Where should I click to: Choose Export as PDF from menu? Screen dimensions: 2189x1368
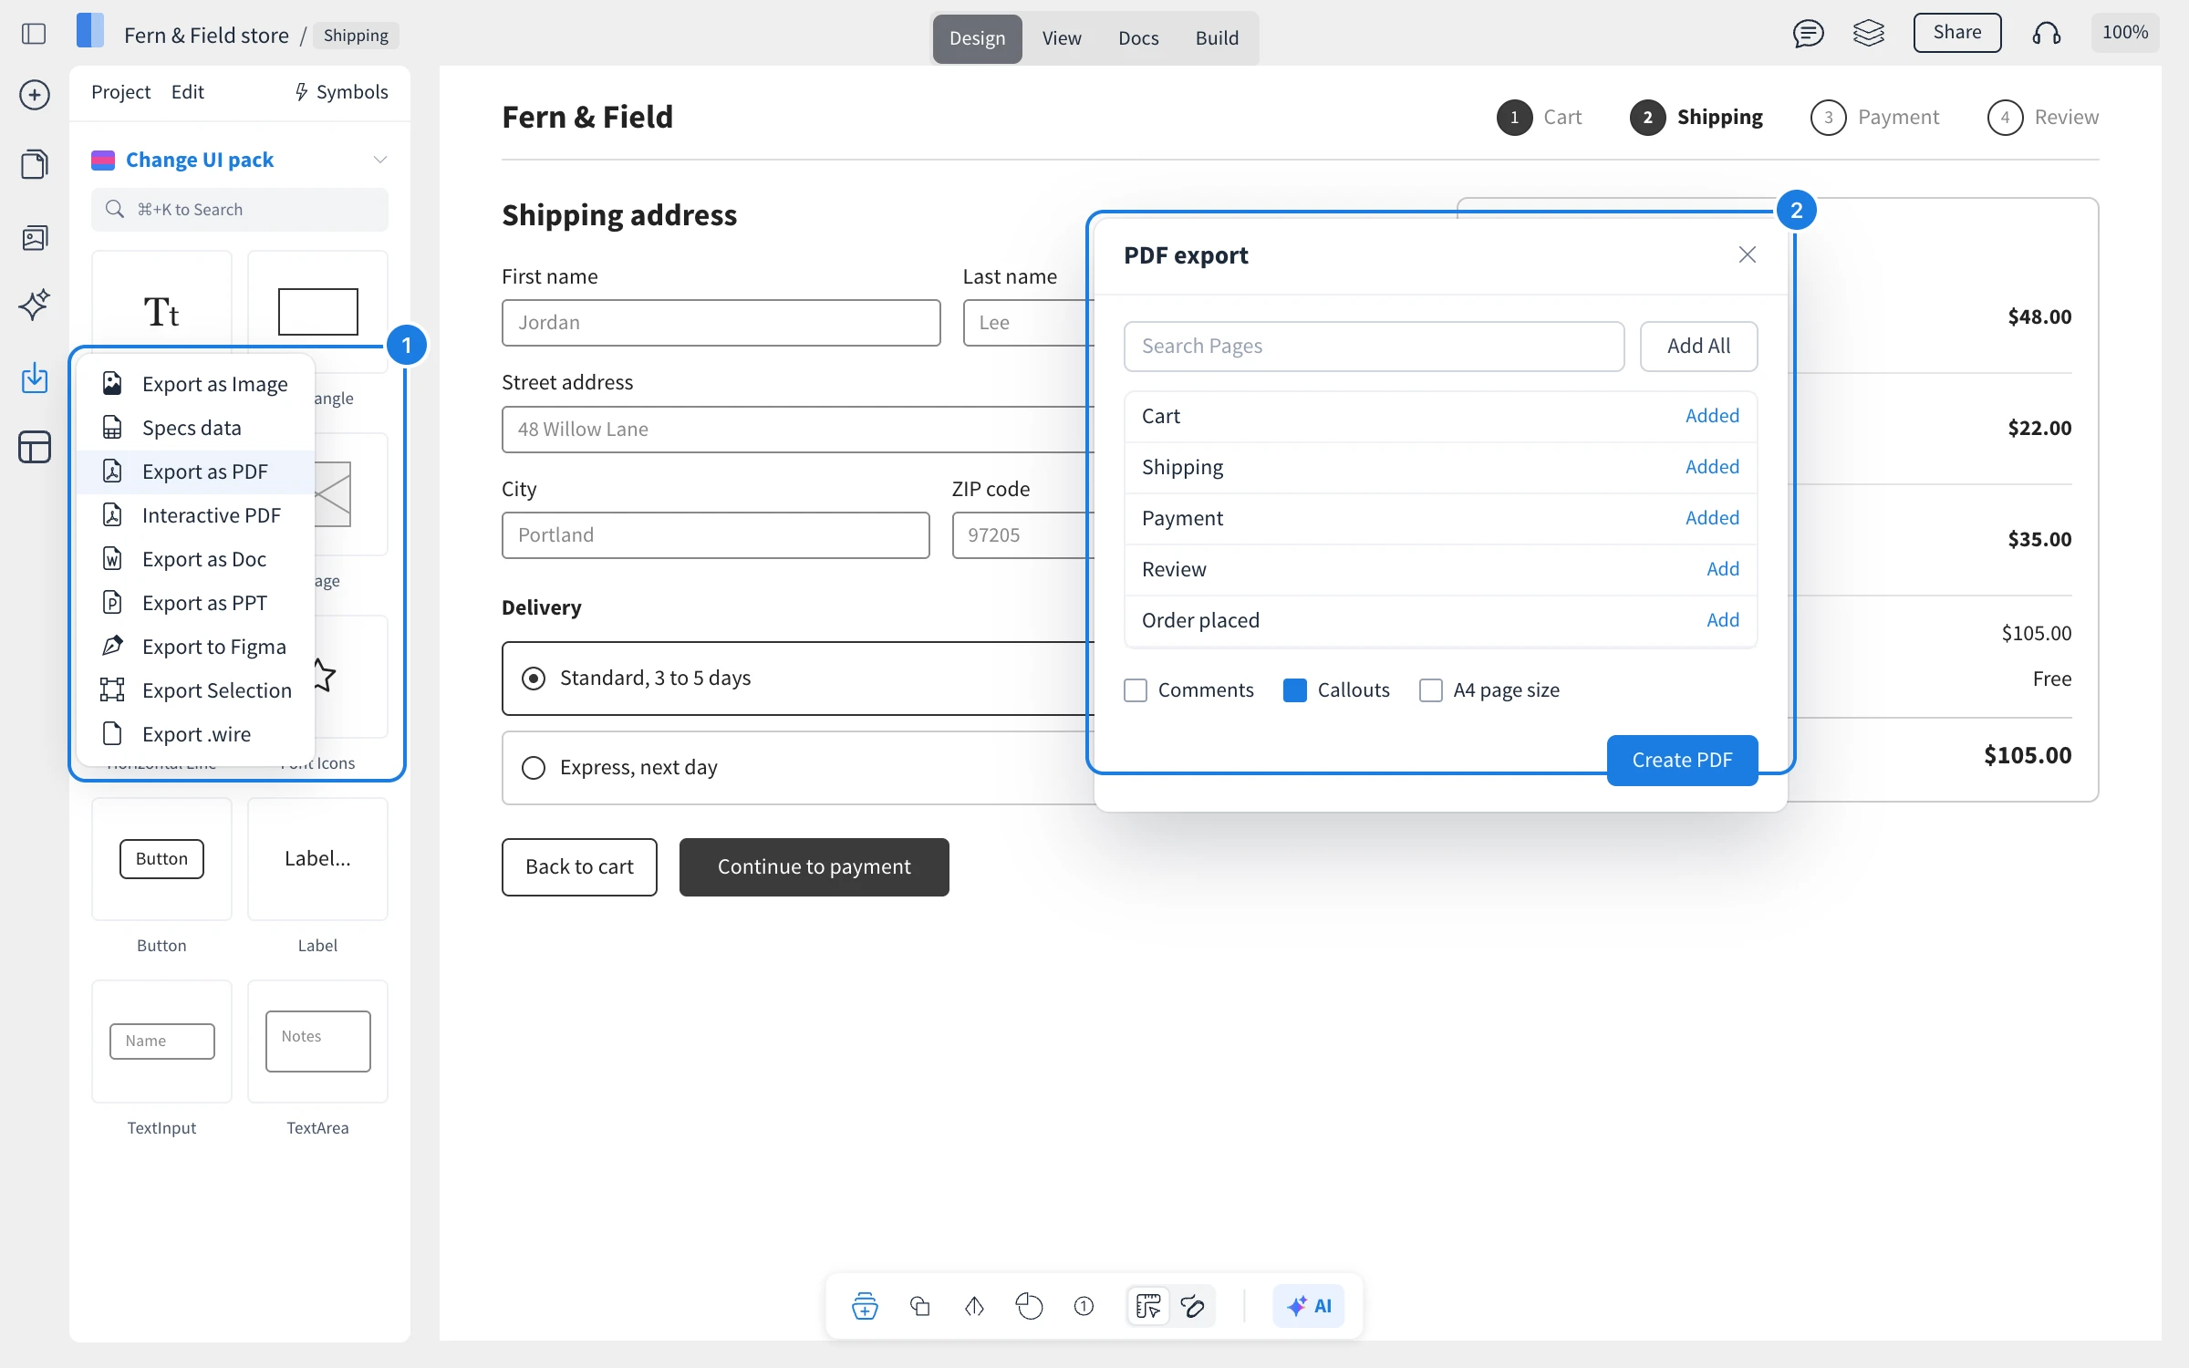(x=195, y=472)
